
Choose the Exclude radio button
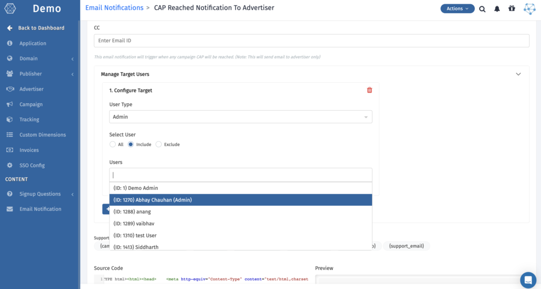[158, 144]
